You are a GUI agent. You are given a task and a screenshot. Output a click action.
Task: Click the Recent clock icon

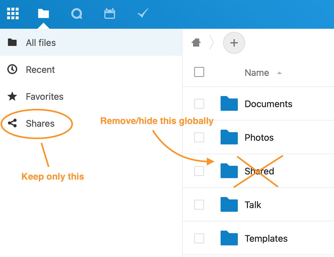pyautogui.click(x=12, y=69)
